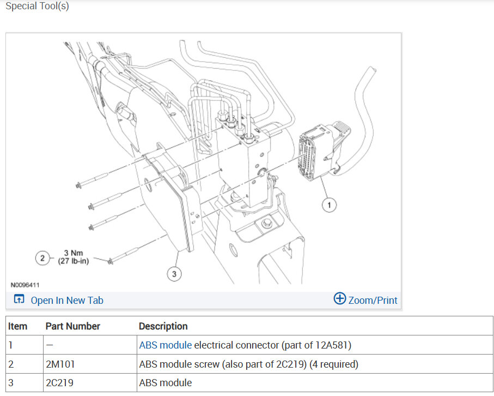The height and width of the screenshot is (396, 494).
Task: Click callout circle 2 in the diagram
Action: click(42, 258)
